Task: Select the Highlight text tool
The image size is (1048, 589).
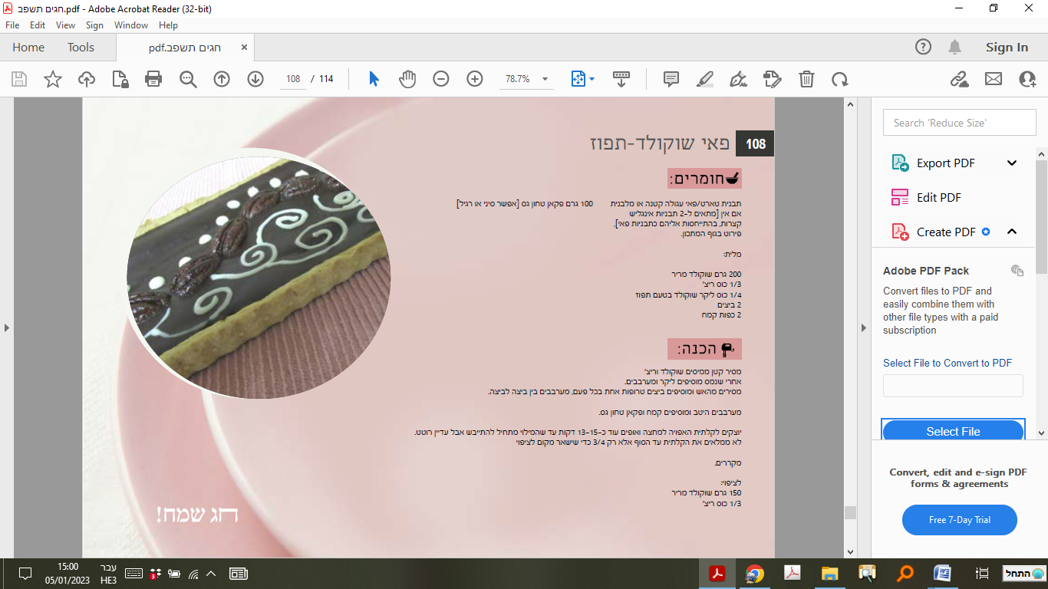Action: (x=705, y=79)
